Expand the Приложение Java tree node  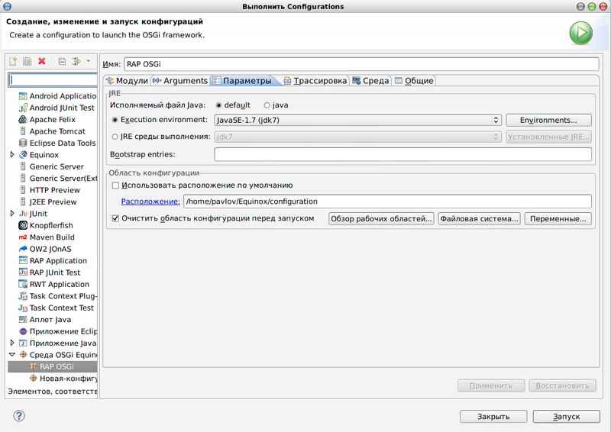click(12, 343)
